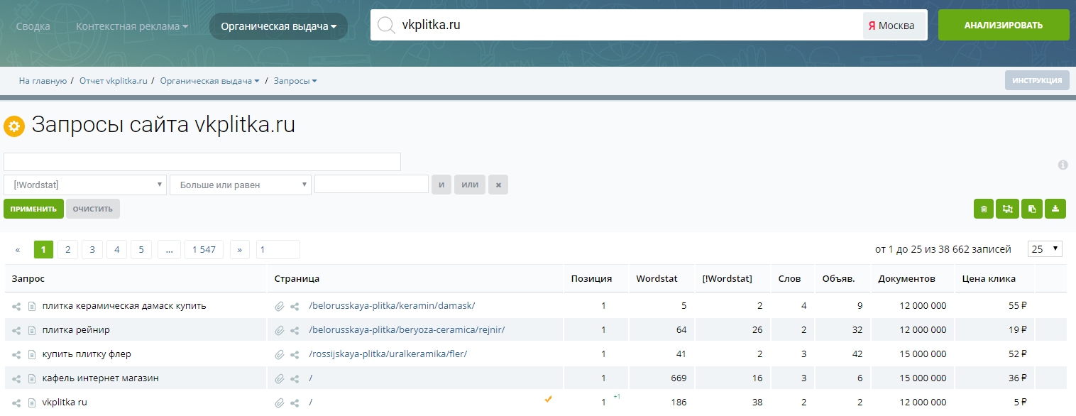This screenshot has height=416, width=1076.
Task: Click the 'ПРИМЕНИТЬ' filter button
Action: coord(33,209)
